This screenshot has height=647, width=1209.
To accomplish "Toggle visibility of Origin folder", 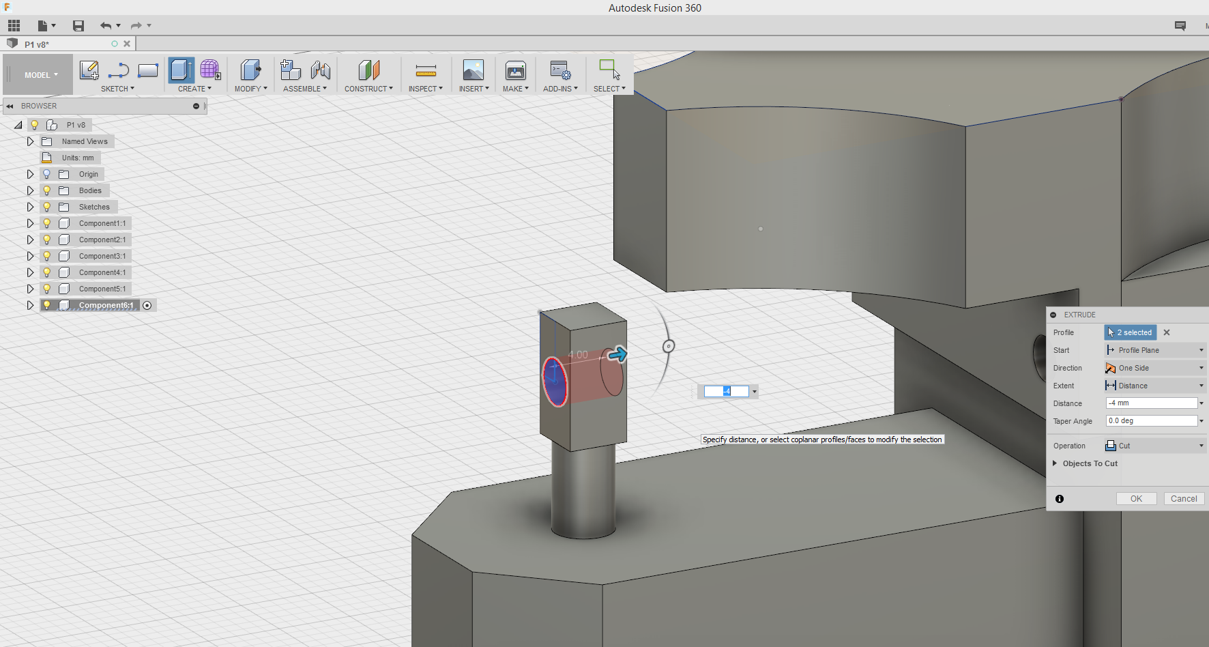I will pos(47,174).
